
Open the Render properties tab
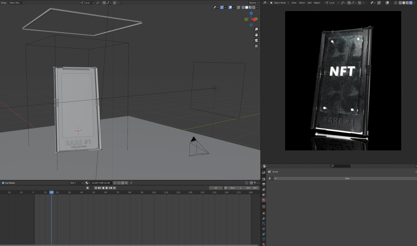point(263,179)
